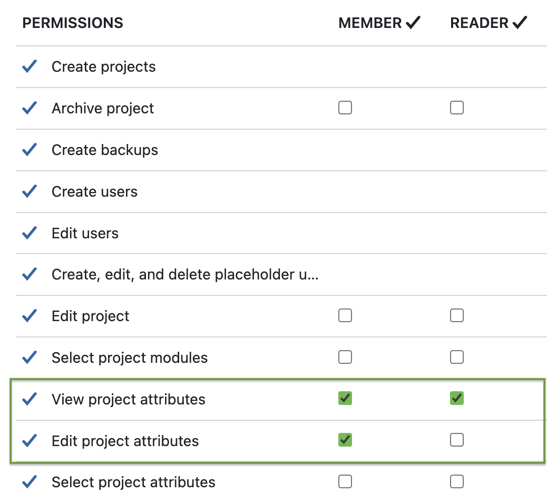Click the blue checkmark beside Archive project
Viewport: 547px width, 502px height.
(30, 108)
